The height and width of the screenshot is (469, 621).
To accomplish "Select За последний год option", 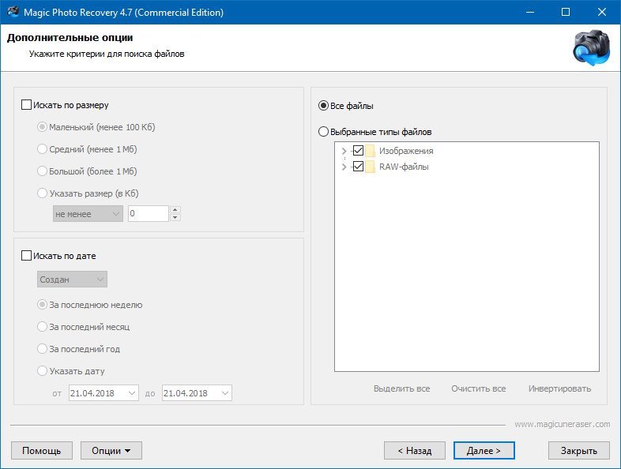I will (42, 349).
